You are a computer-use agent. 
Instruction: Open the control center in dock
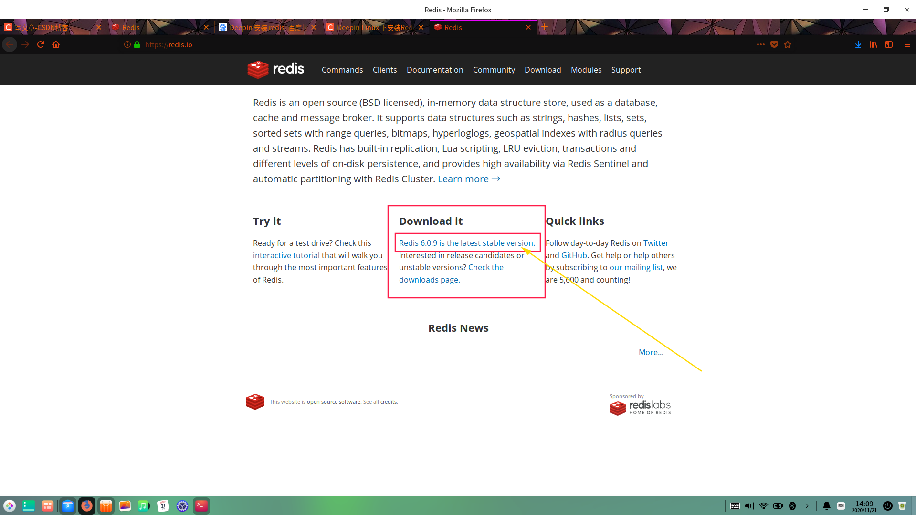pos(182,506)
